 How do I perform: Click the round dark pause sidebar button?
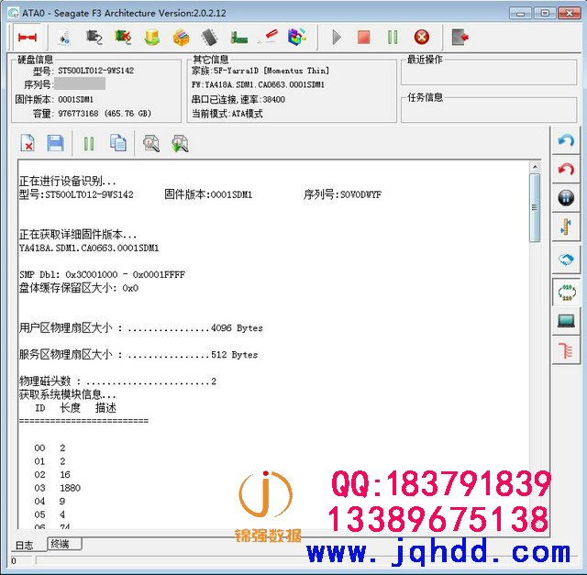[566, 197]
